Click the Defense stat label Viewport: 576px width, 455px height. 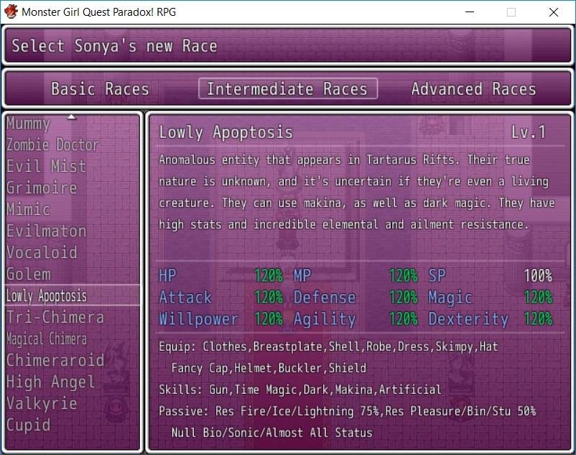tap(325, 298)
